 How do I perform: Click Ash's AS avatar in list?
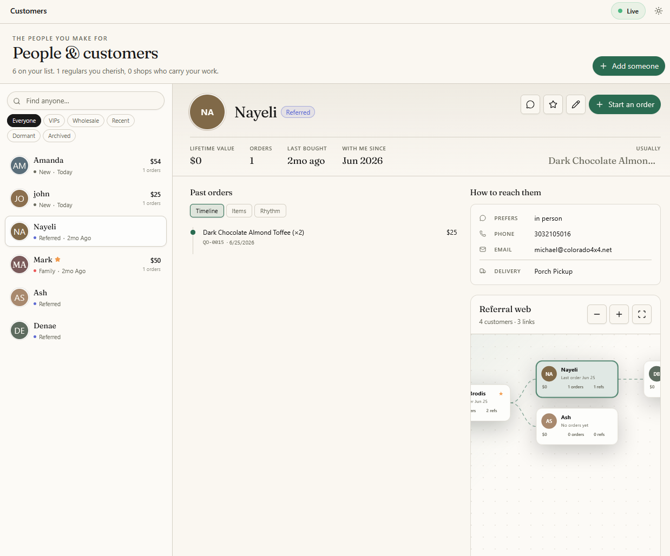point(19,297)
